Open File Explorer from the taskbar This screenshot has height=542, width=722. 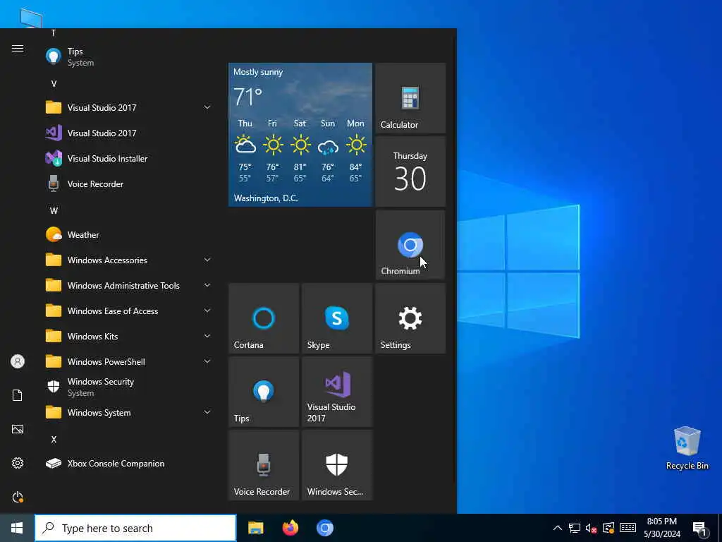coord(255,528)
